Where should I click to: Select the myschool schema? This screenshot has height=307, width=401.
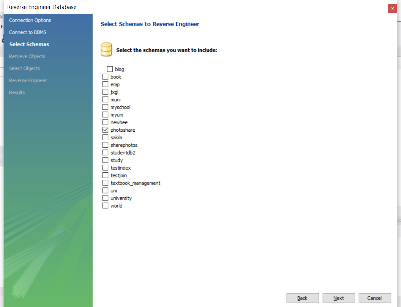point(105,107)
